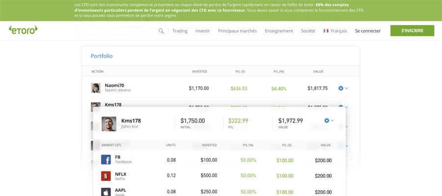Open settings gear in Kms178 detail card
This screenshot has width=442, height=196.
click(x=327, y=121)
